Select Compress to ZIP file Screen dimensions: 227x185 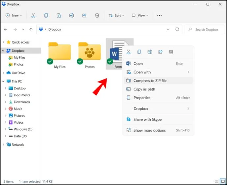[158, 80]
